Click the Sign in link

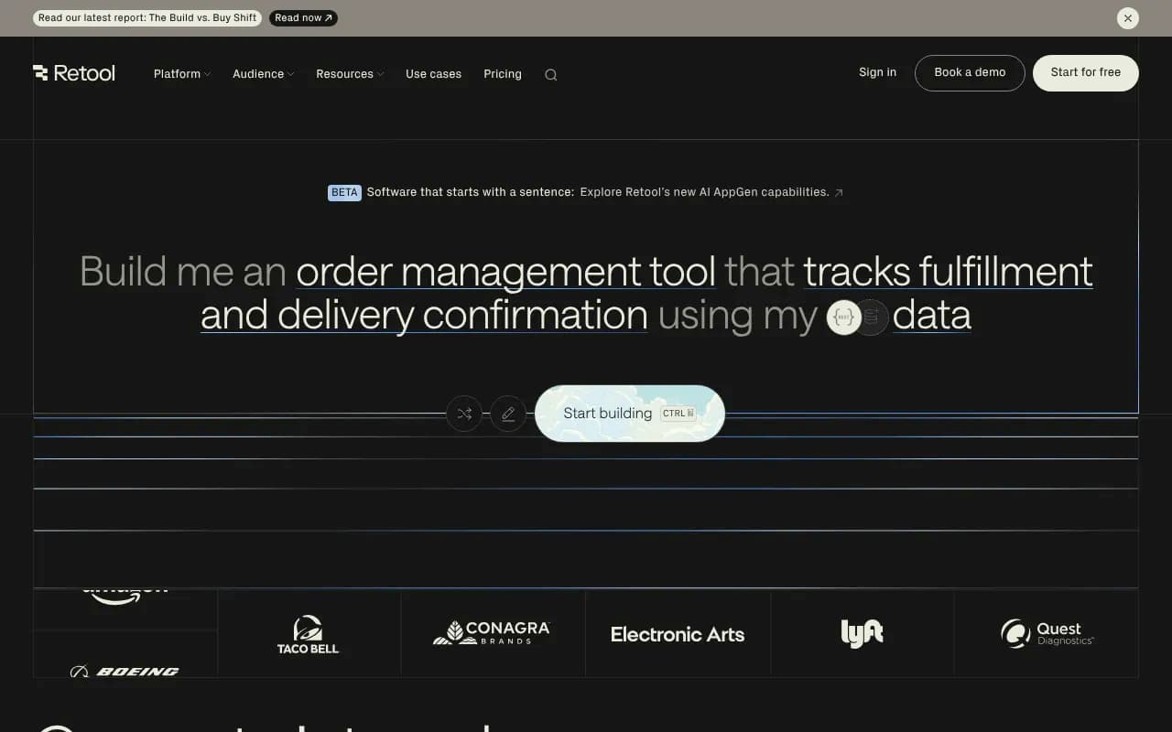(877, 72)
